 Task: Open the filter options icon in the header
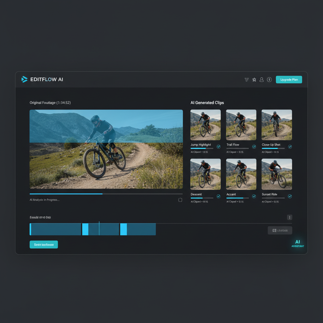pos(246,79)
